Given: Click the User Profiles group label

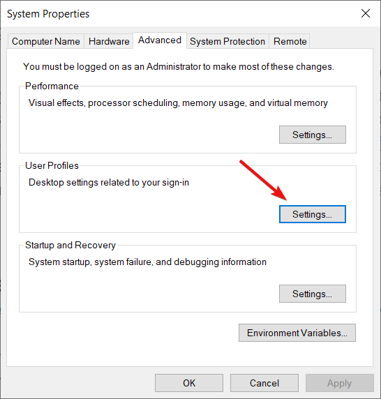Looking at the screenshot, I should tap(52, 165).
